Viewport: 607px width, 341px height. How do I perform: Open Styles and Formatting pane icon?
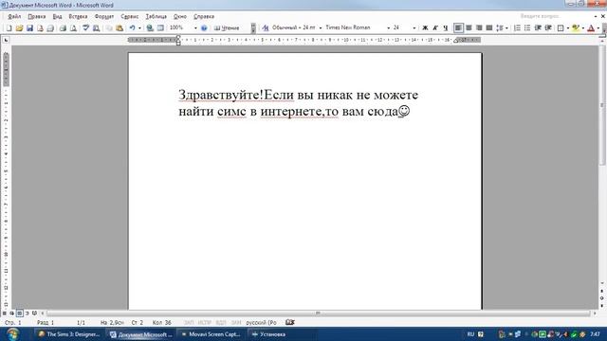pos(266,27)
